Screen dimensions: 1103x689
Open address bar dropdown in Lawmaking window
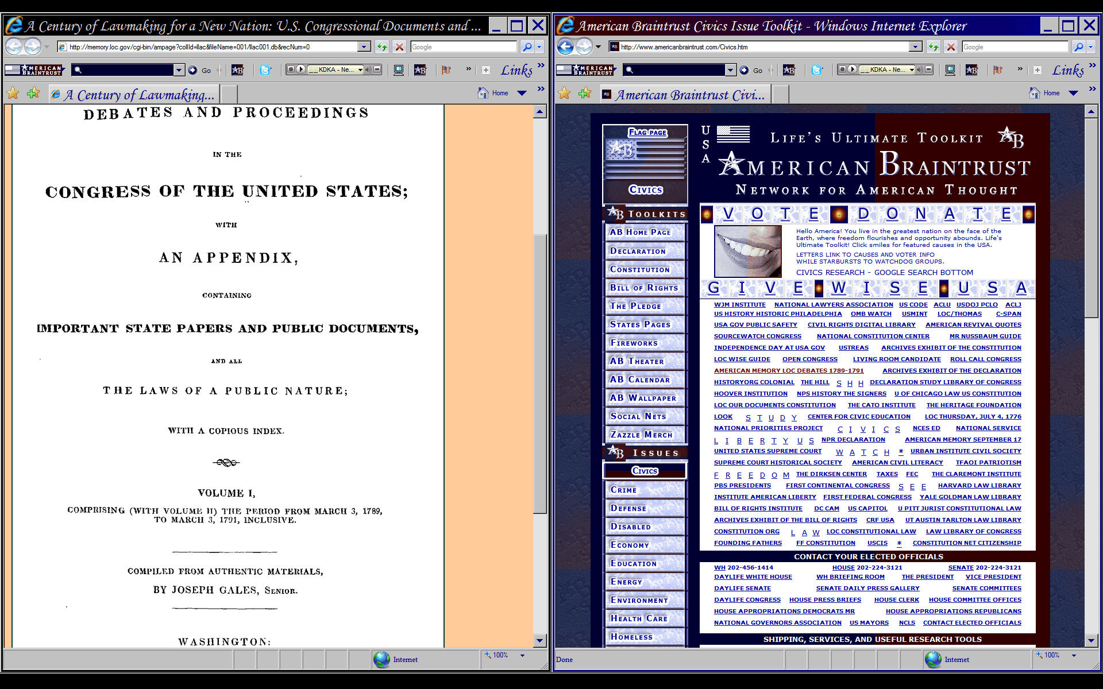tap(364, 47)
